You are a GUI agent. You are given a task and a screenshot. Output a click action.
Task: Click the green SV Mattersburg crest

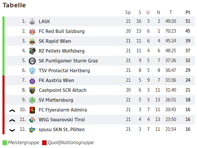click(32, 100)
